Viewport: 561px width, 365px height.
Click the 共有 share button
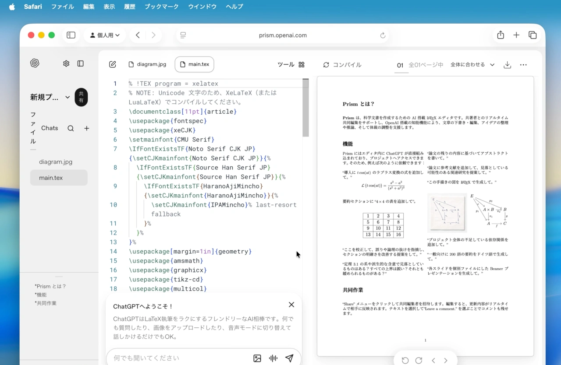tap(81, 97)
